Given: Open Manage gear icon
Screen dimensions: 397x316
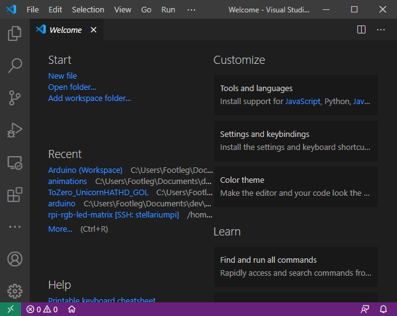Looking at the screenshot, I should [x=15, y=291].
